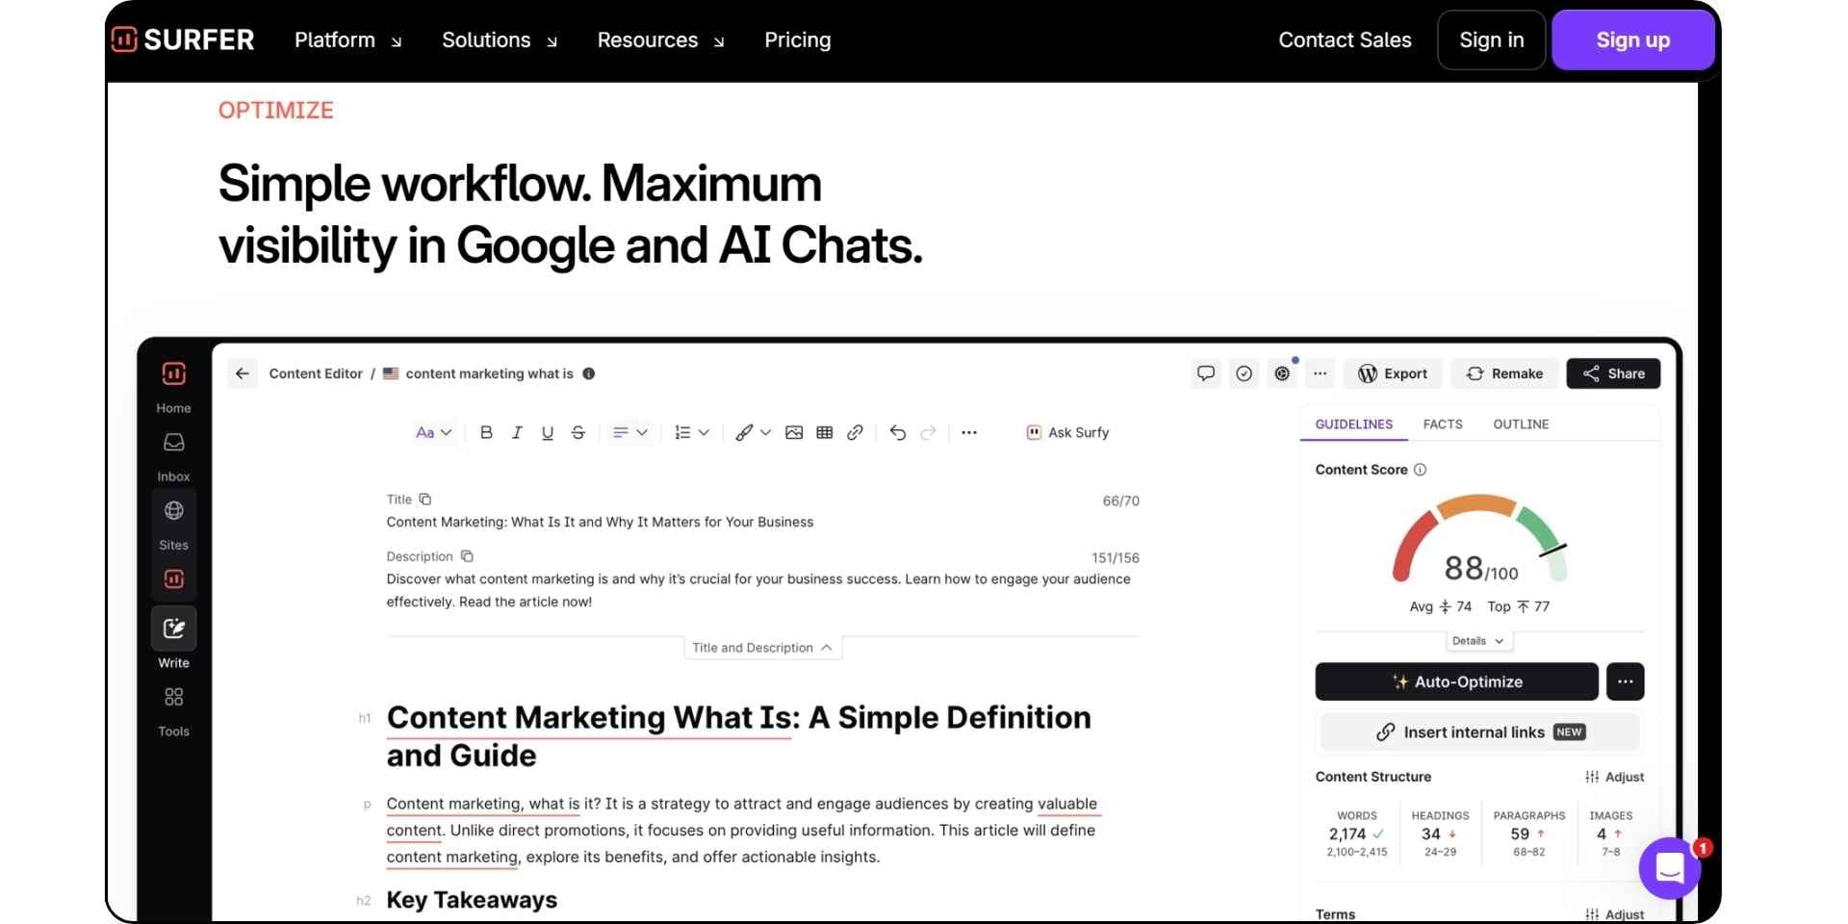Open the Aa text style dropdown
The height and width of the screenshot is (924, 1848).
coord(433,433)
